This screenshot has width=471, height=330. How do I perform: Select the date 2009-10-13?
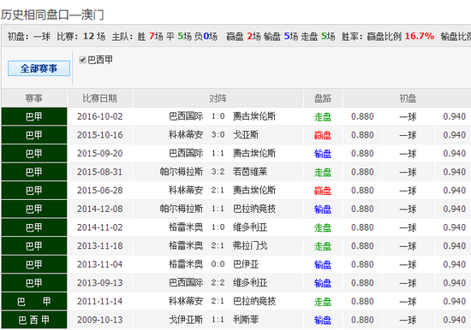tap(99, 320)
